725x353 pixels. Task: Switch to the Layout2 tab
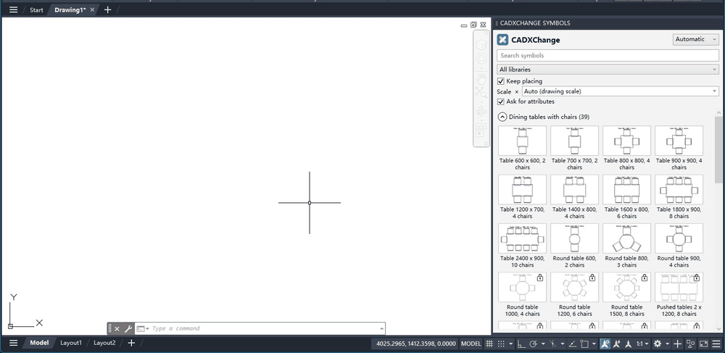tap(104, 343)
